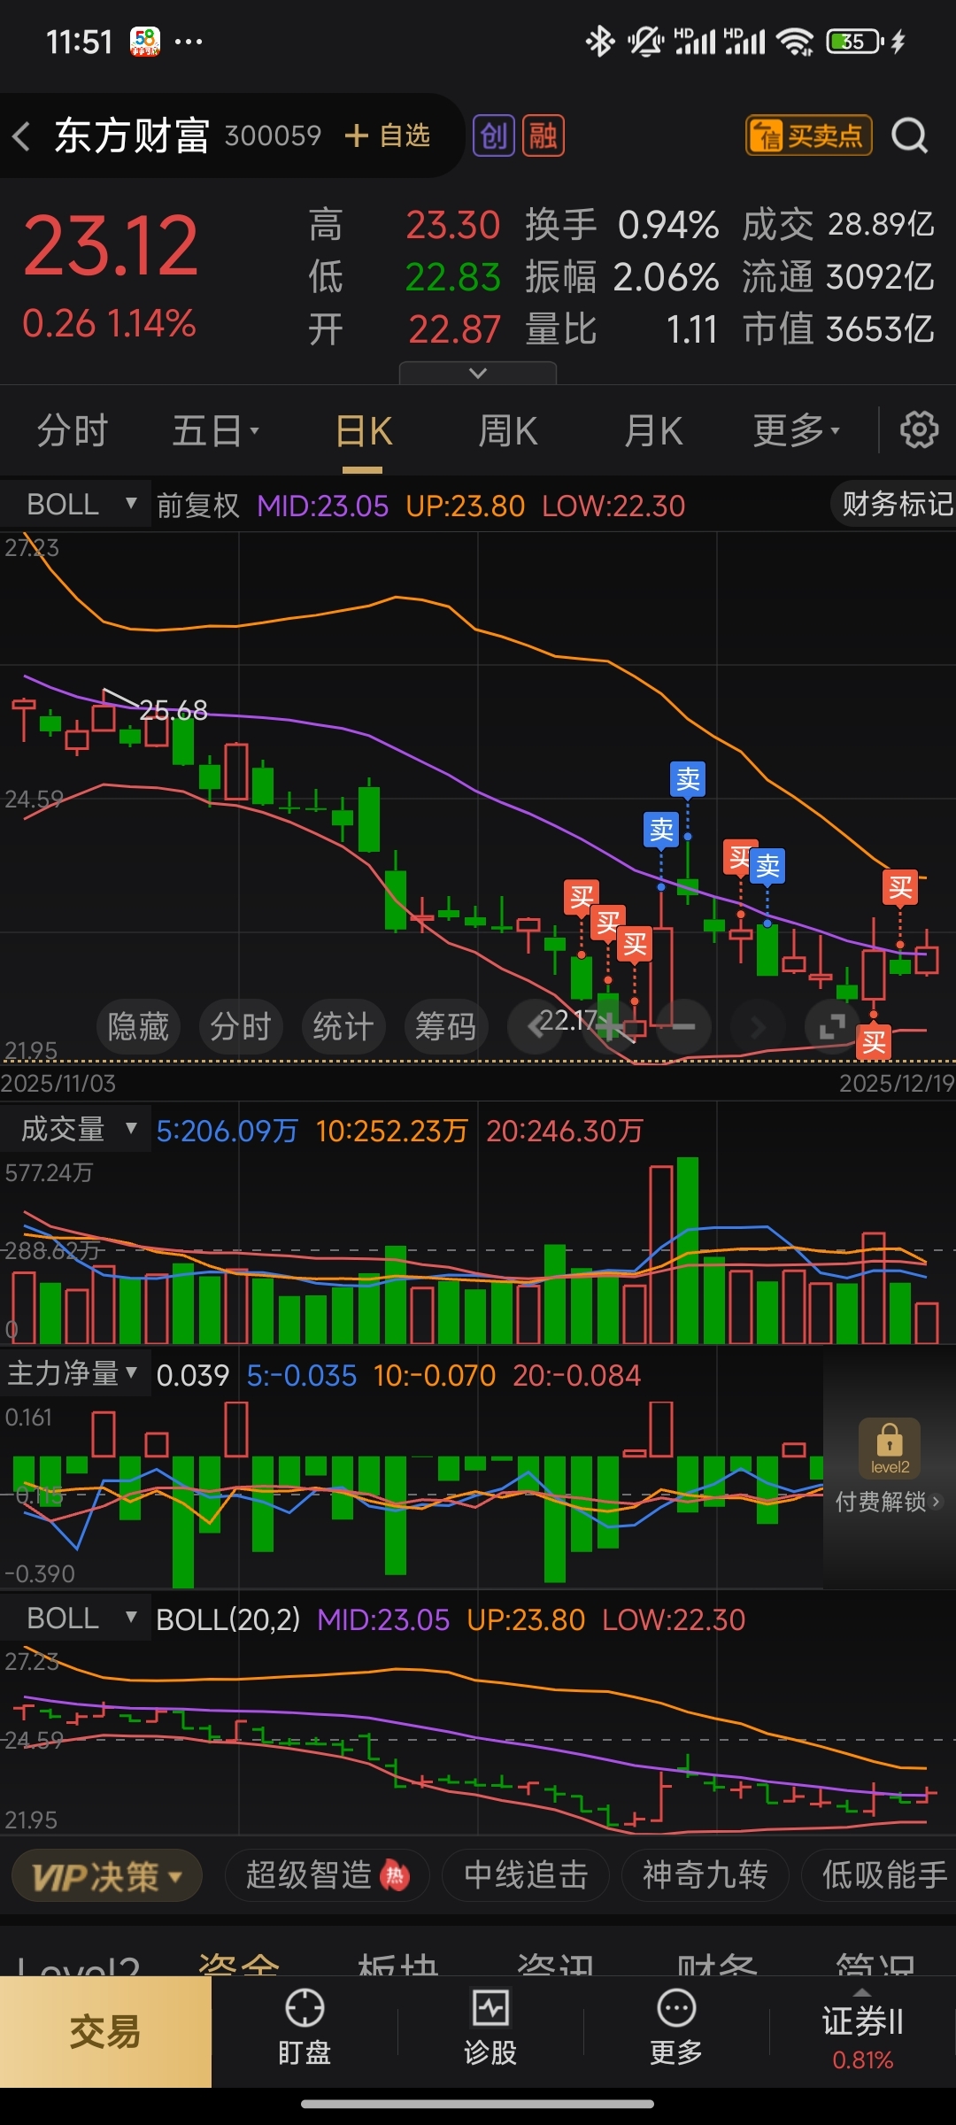The width and height of the screenshot is (956, 2125).
Task: Expand the quote details chevron
Action: (478, 373)
